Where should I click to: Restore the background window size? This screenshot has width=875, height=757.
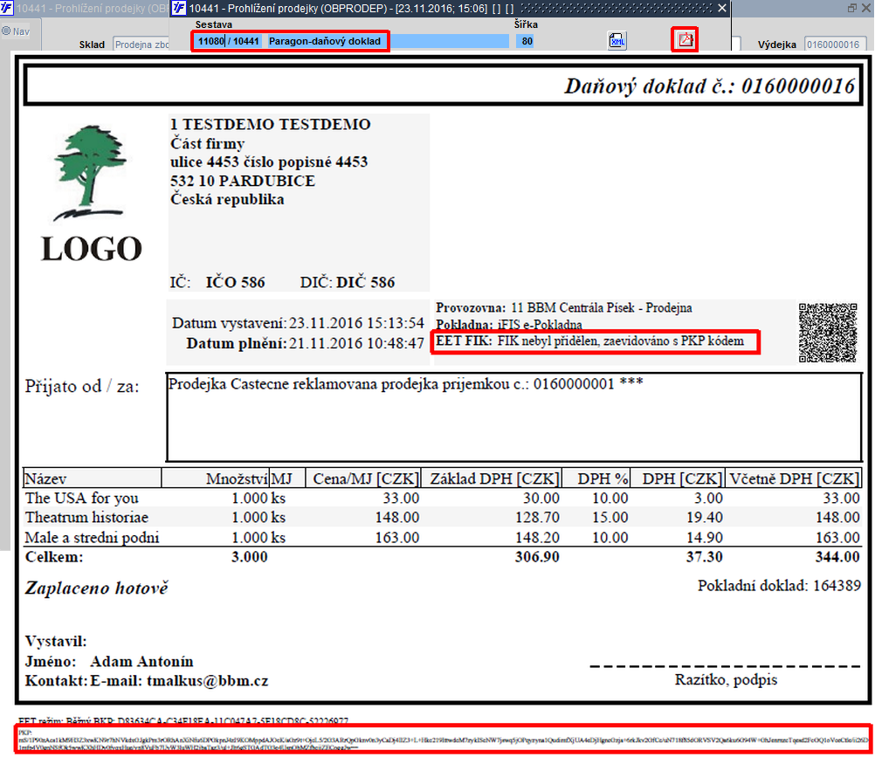[852, 8]
